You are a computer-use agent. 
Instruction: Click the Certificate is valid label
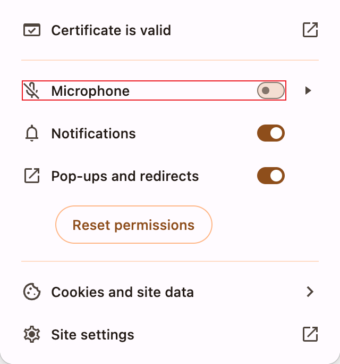[111, 30]
